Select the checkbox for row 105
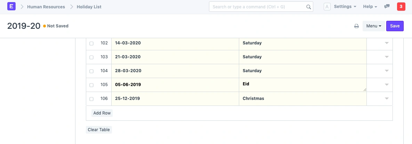Image resolution: width=412 pixels, height=144 pixels. [91, 85]
